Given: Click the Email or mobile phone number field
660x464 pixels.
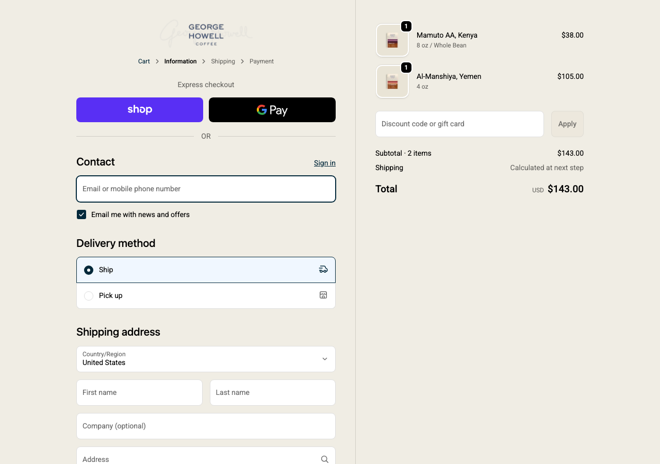Looking at the screenshot, I should (x=206, y=189).
